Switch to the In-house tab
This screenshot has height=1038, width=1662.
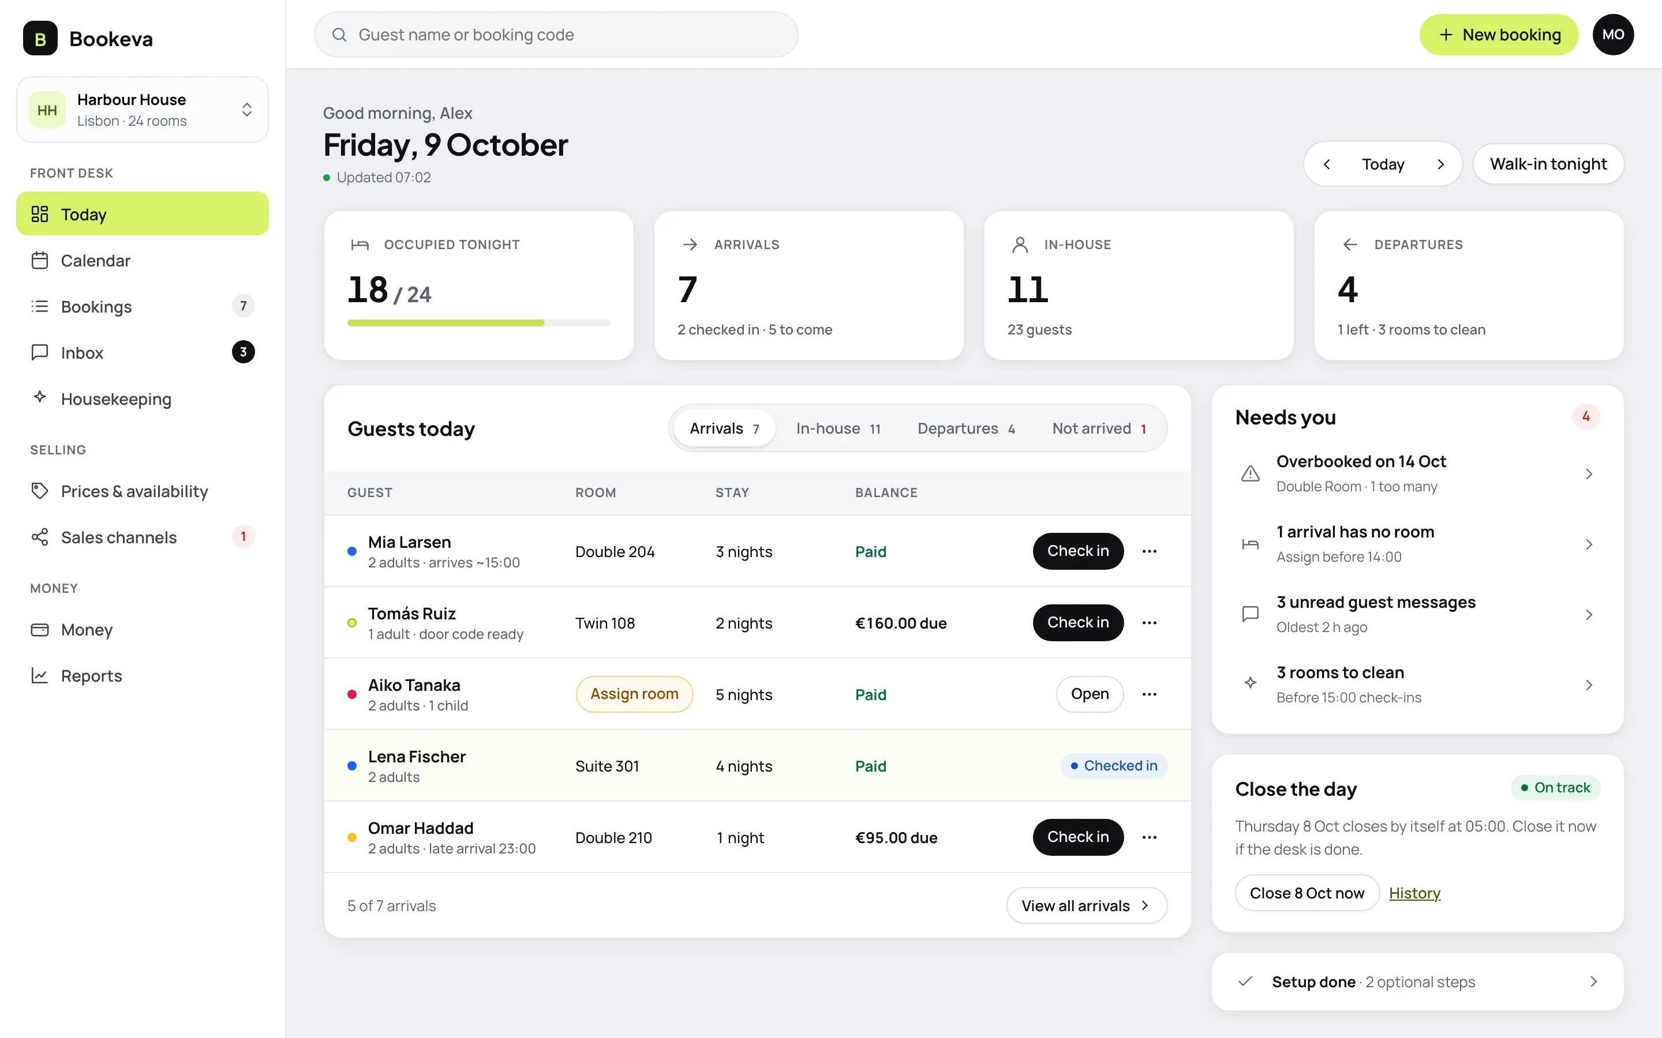838,428
